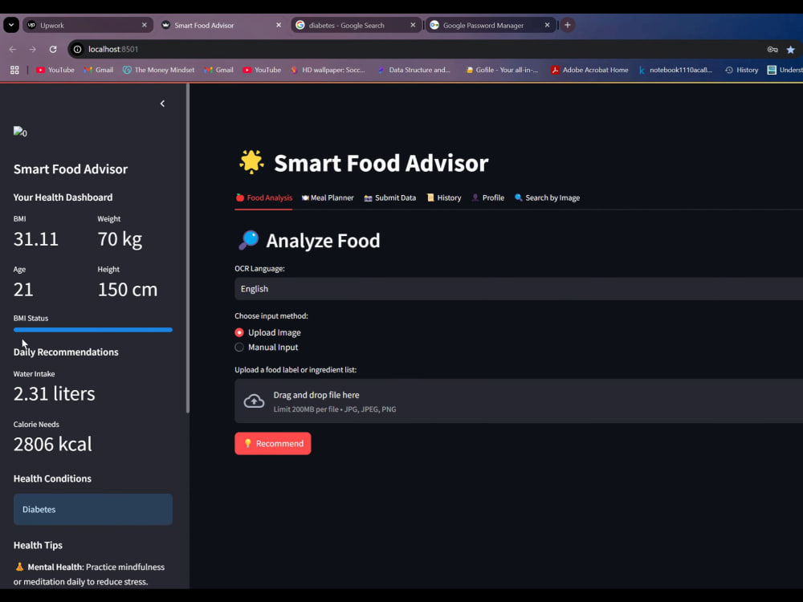
Task: Open the Gofile bookmark
Action: pyautogui.click(x=501, y=70)
